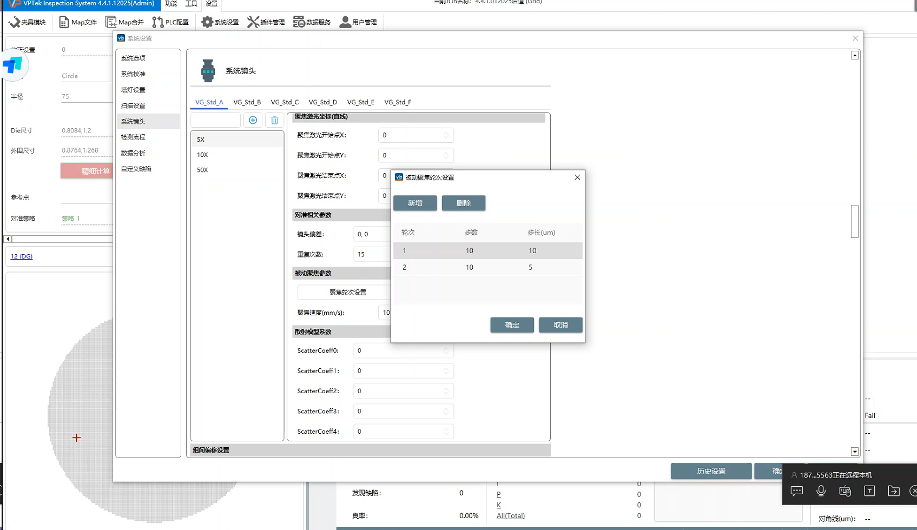Select 检测流程 in the settings sidebar

[x=133, y=137]
